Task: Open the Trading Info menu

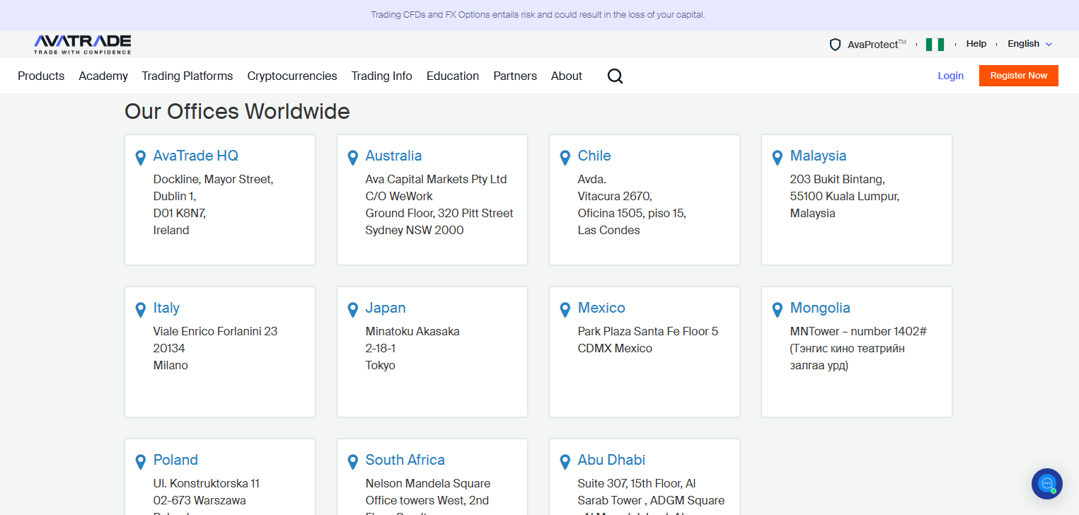Action: tap(382, 76)
